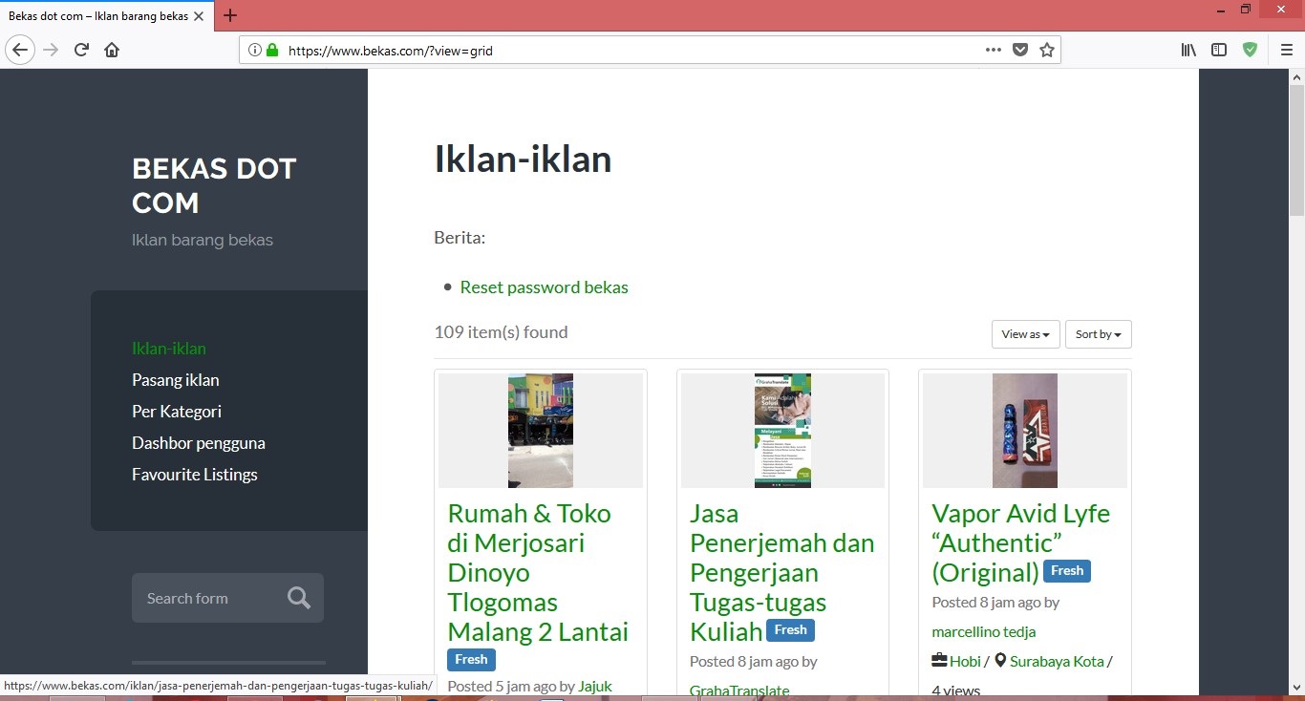Toggle the browser sidebar icon
This screenshot has height=701, width=1305.
1219,51
